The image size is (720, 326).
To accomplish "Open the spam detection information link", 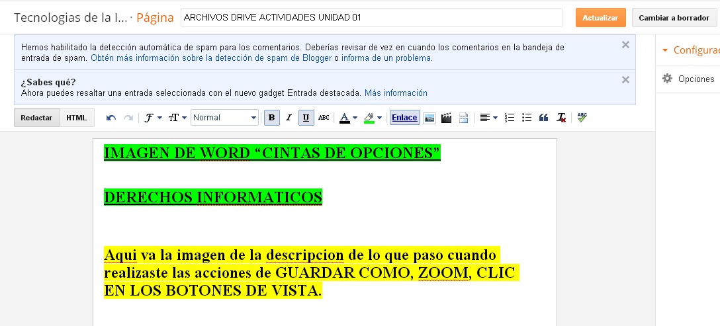I will [211, 58].
